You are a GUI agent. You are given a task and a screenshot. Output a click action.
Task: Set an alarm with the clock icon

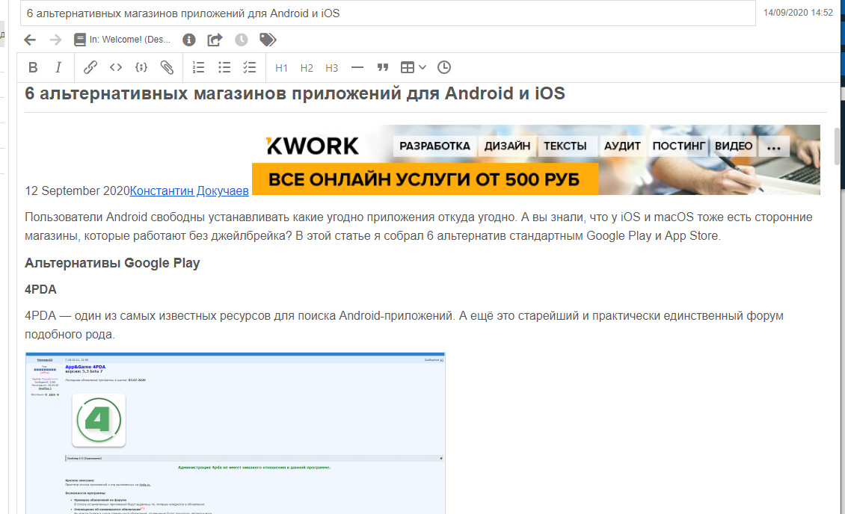tap(242, 40)
